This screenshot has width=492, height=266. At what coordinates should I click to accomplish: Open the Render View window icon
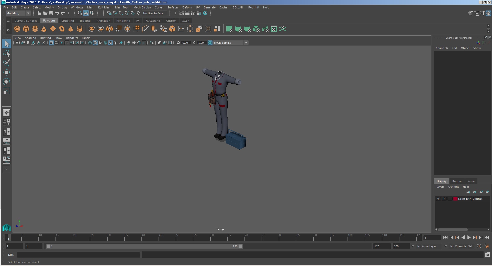coord(181,13)
